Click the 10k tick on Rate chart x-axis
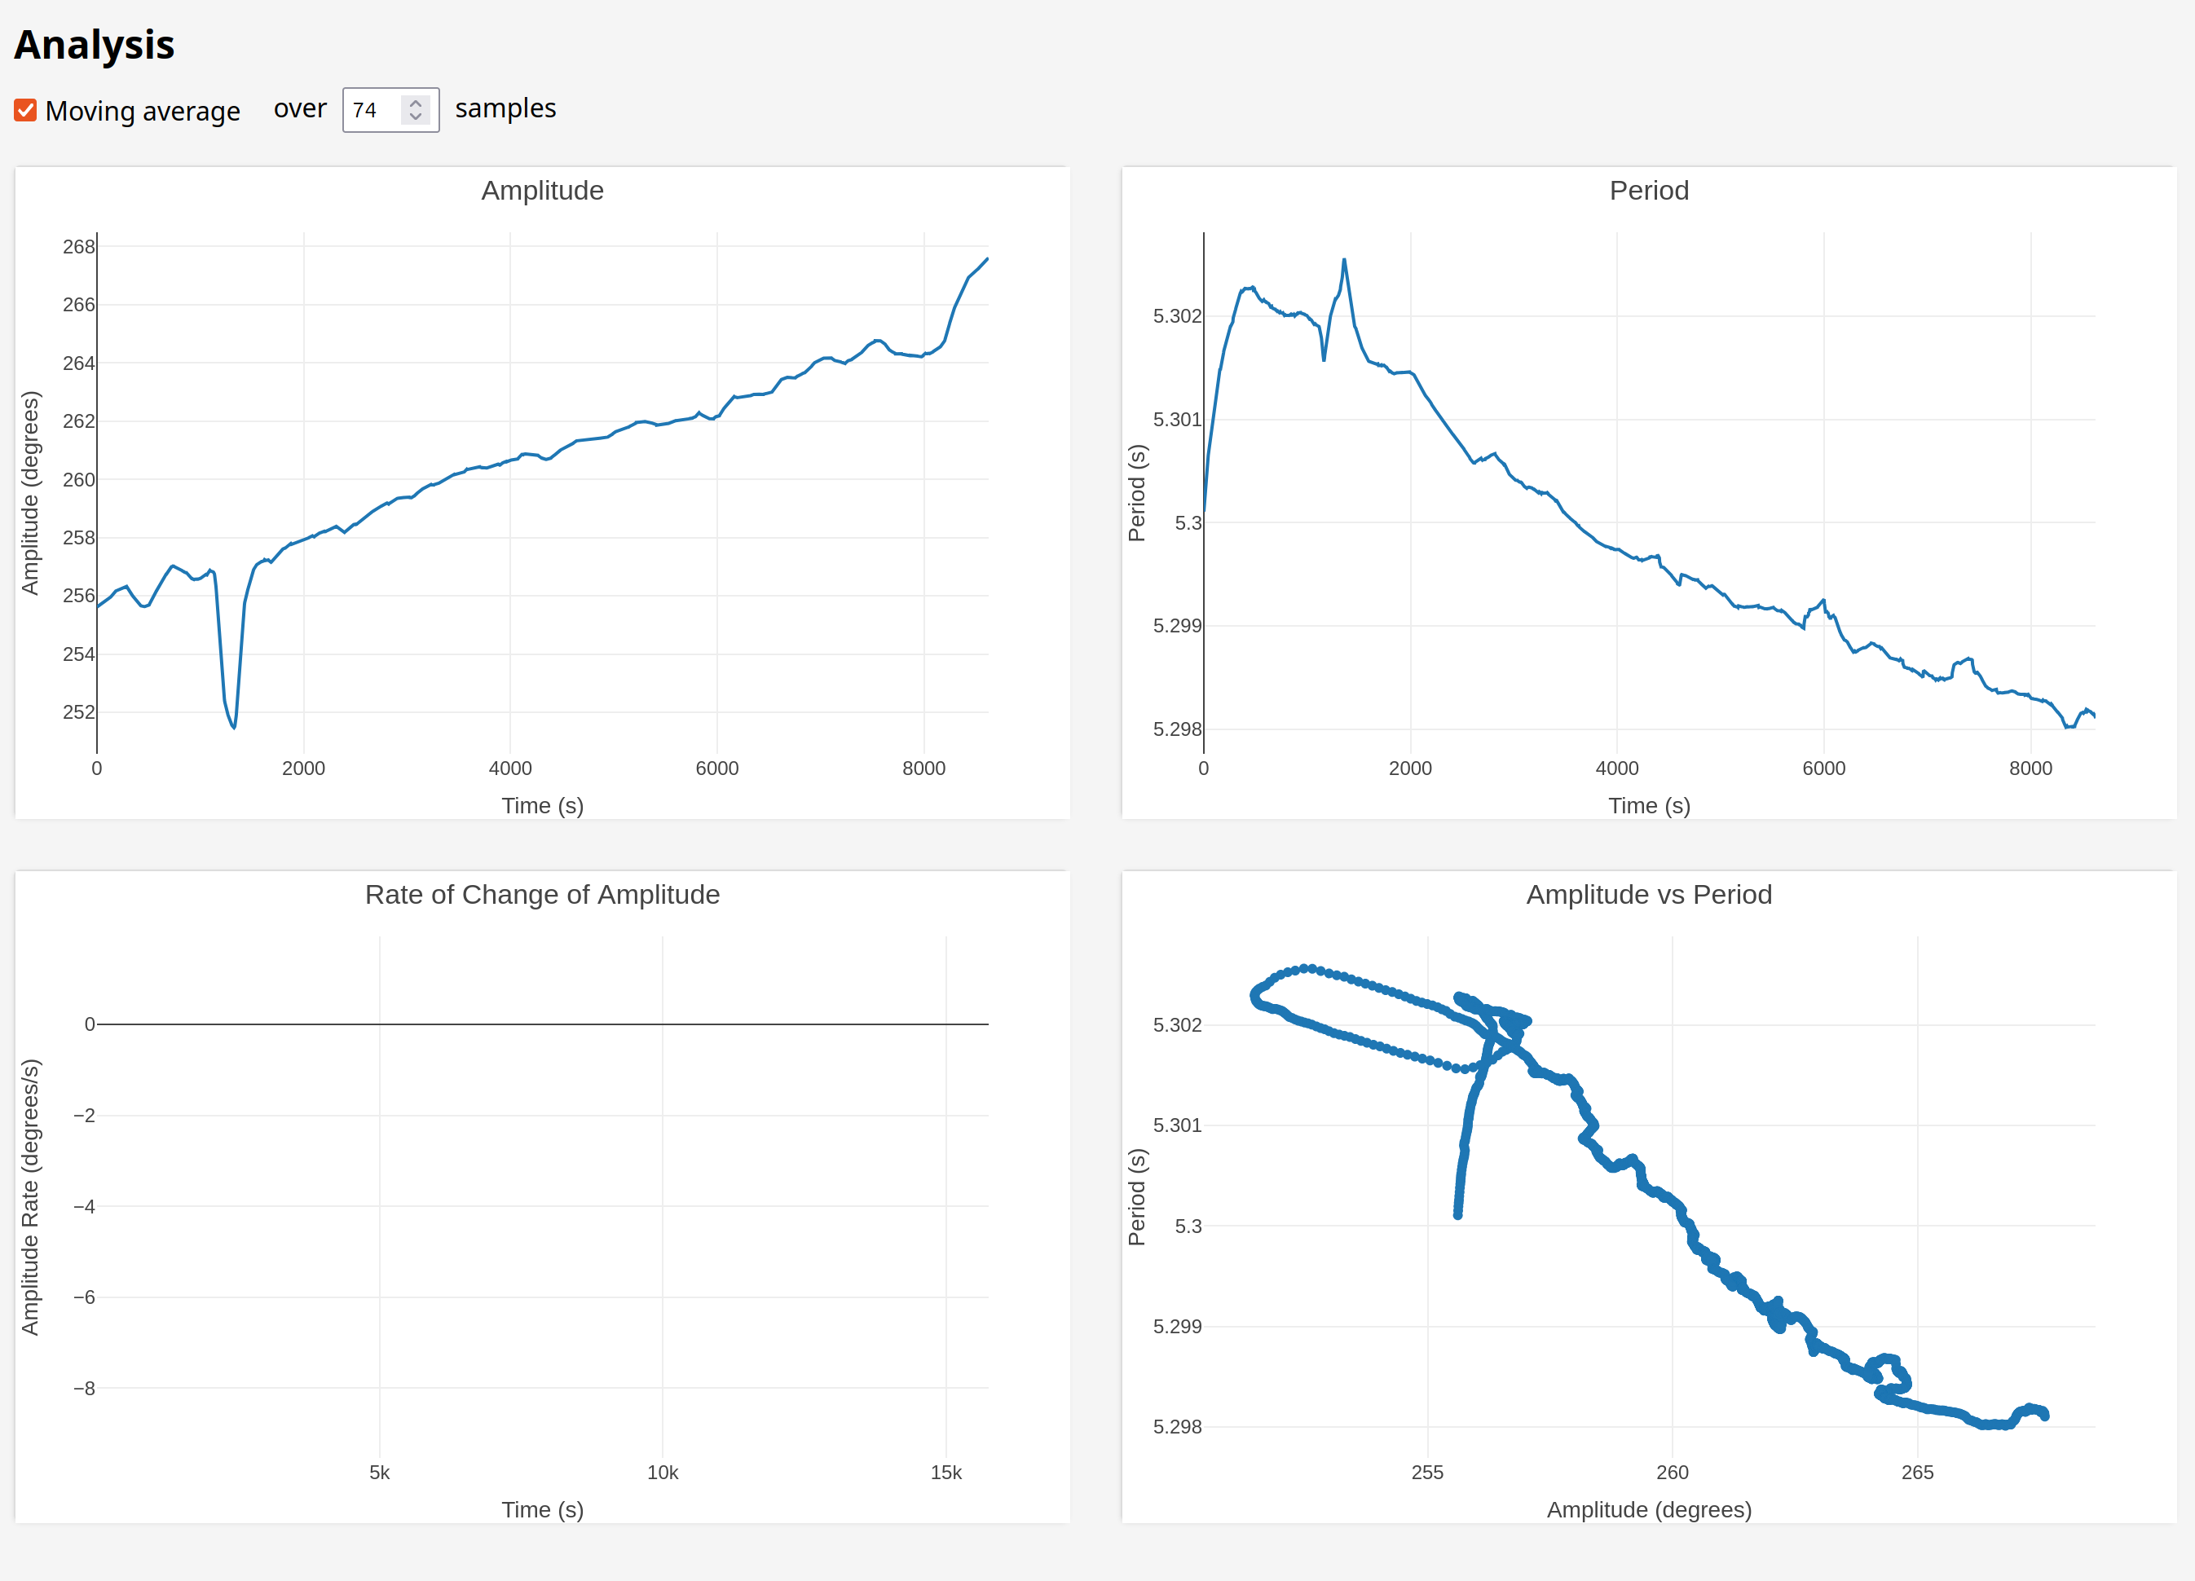The height and width of the screenshot is (1581, 2195). pyautogui.click(x=662, y=1473)
